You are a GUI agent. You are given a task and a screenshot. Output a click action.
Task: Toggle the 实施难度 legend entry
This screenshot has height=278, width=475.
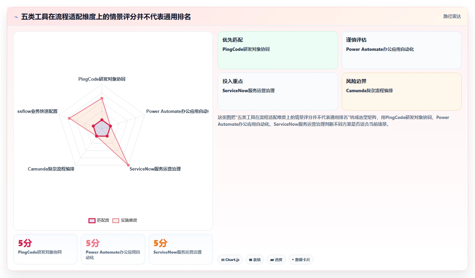(x=125, y=220)
